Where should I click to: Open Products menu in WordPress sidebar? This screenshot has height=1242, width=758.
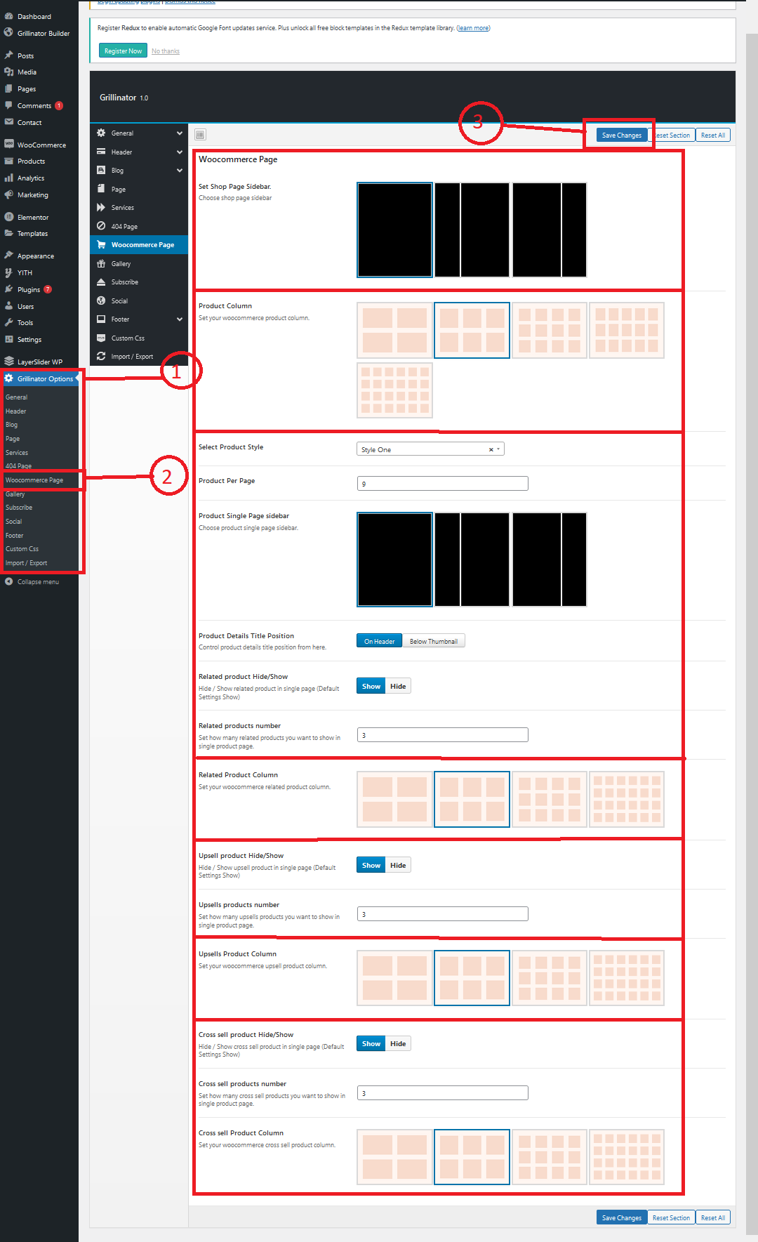point(39,161)
